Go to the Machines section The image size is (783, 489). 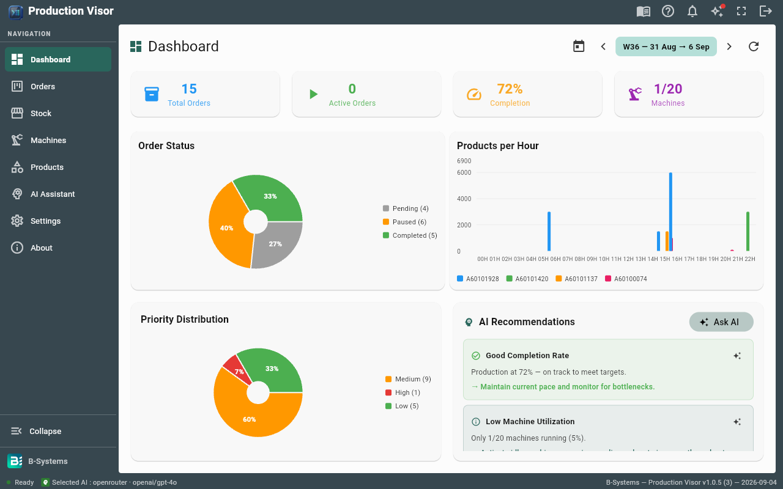[58, 140]
